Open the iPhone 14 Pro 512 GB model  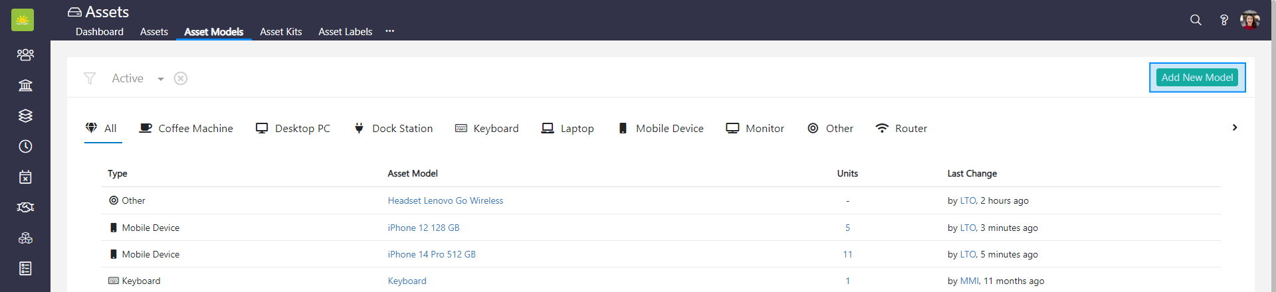431,254
